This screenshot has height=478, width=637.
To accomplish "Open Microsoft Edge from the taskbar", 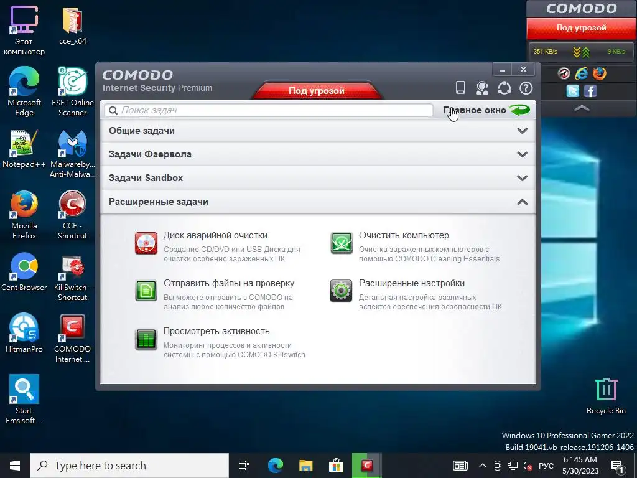I will coord(276,466).
